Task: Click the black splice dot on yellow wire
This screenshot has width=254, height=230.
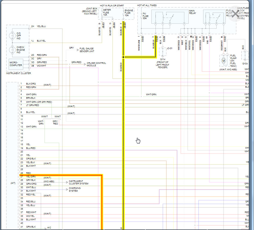Action: point(123,57)
